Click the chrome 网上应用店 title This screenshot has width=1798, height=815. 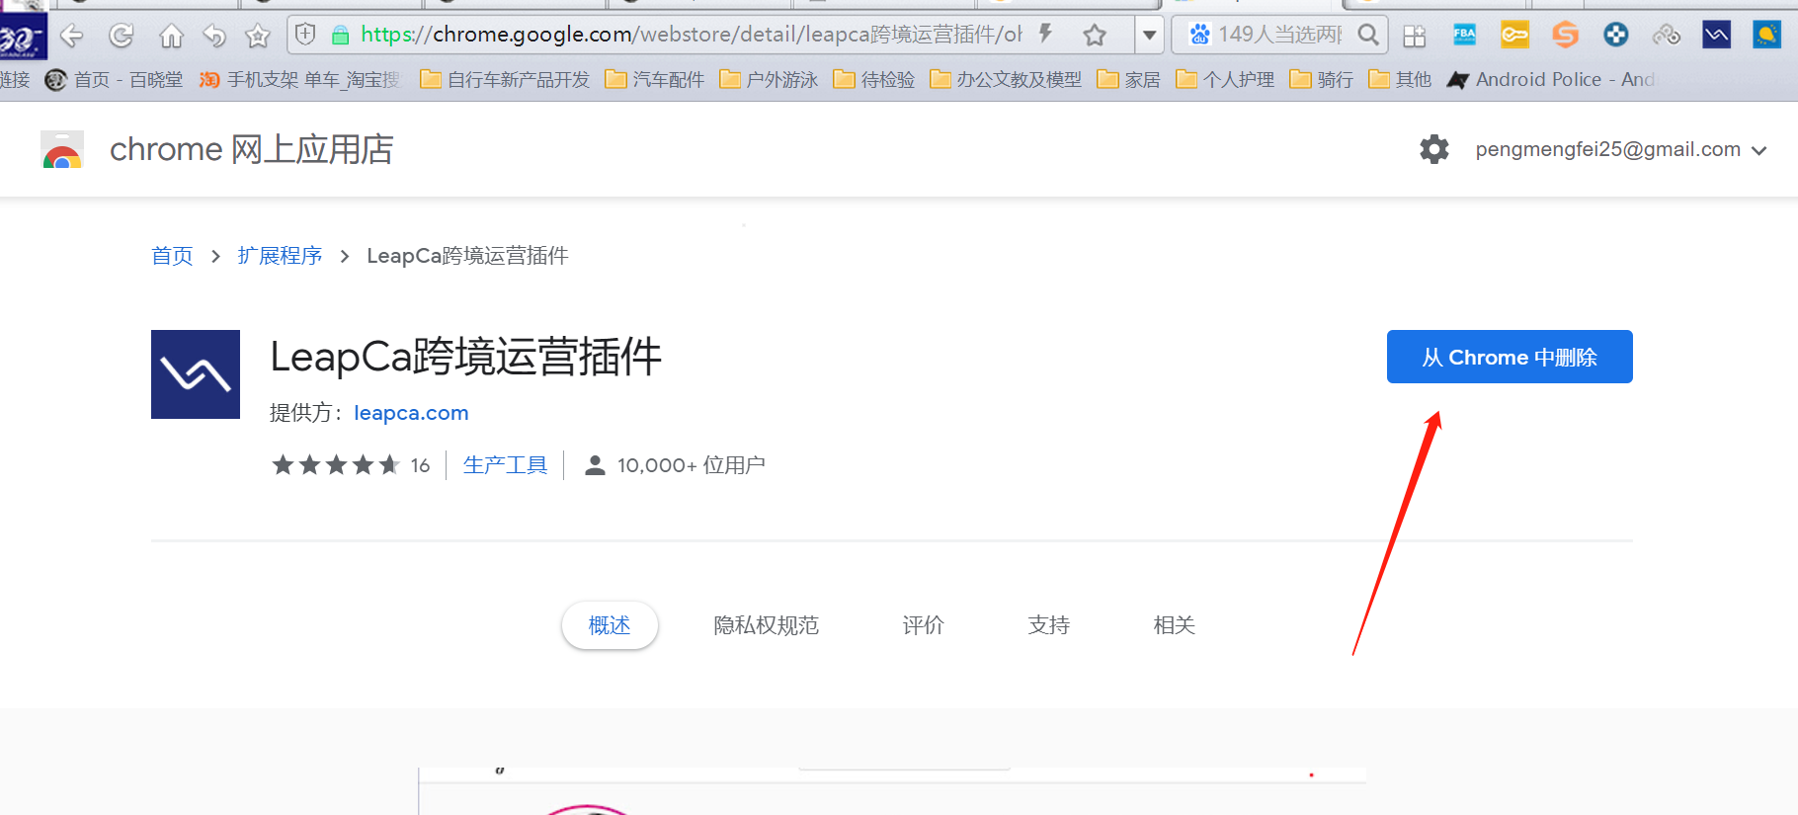[252, 149]
